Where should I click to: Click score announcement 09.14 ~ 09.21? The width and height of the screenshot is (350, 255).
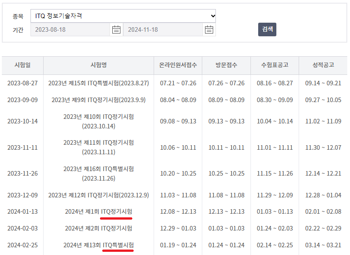pyautogui.click(x=323, y=83)
